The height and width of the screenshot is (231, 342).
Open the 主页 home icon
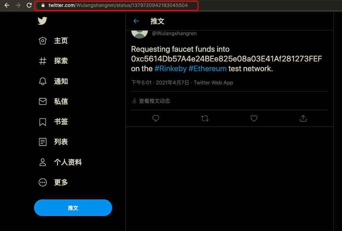(x=42, y=41)
